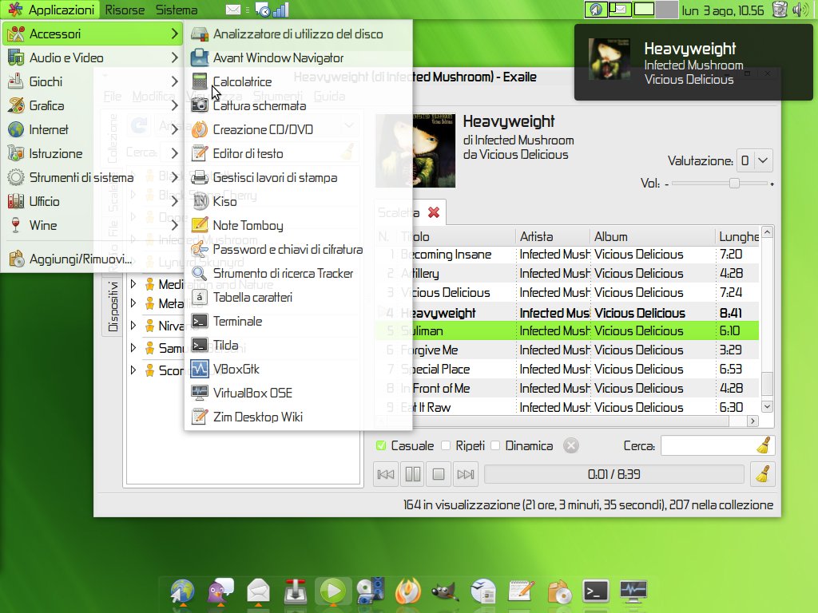Click the GIMP icon in the dock
Viewport: 818px width, 613px height.
pos(445,592)
